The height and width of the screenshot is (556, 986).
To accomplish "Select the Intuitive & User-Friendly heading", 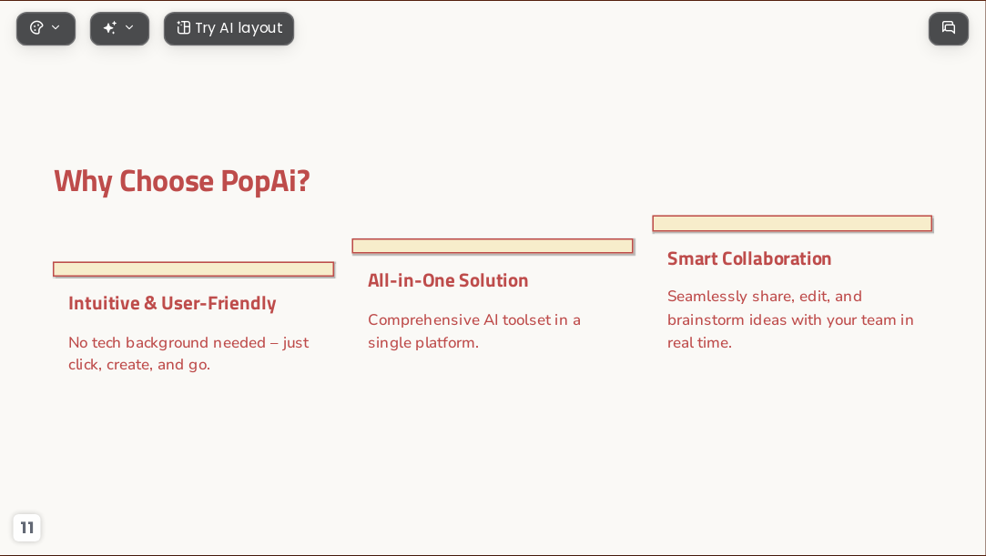I will (172, 303).
